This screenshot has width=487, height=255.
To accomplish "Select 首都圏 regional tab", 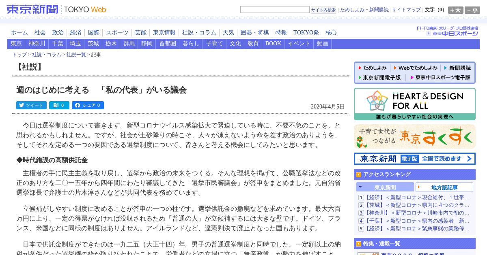I will click(x=168, y=44).
